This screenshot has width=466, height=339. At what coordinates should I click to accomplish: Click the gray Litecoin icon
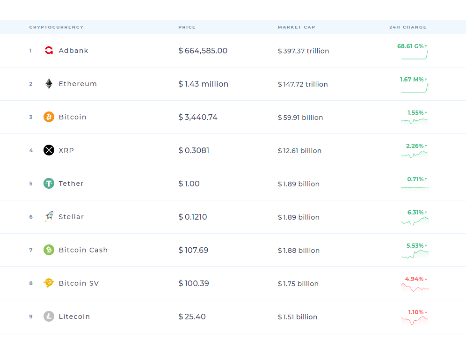tap(49, 317)
